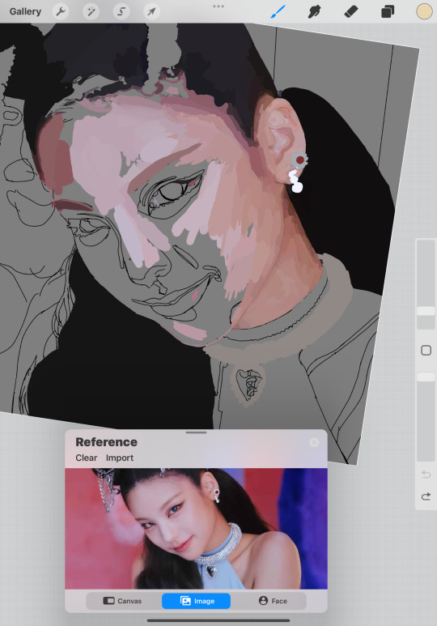Select the Selection S-ribbon tool
Viewport: 437px width, 626px height.
pyautogui.click(x=121, y=11)
